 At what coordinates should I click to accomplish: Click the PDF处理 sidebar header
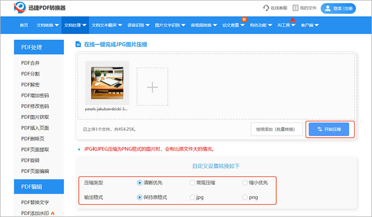(39, 47)
